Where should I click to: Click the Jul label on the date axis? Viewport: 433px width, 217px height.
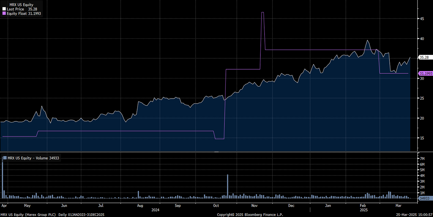101,206
